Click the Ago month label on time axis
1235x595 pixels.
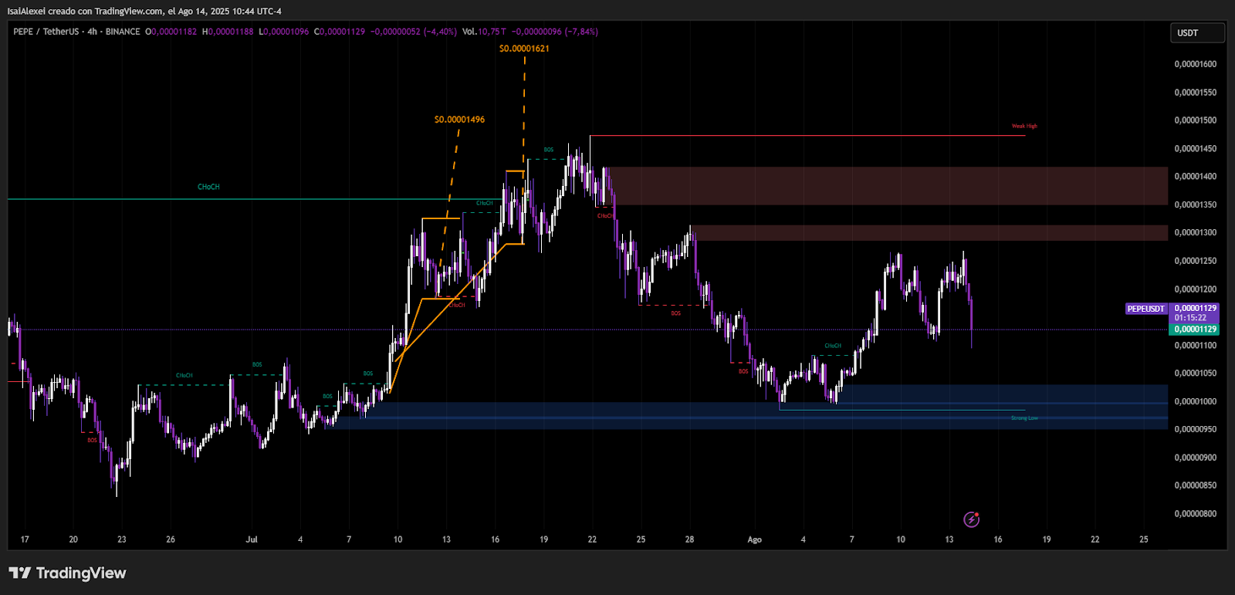click(754, 539)
